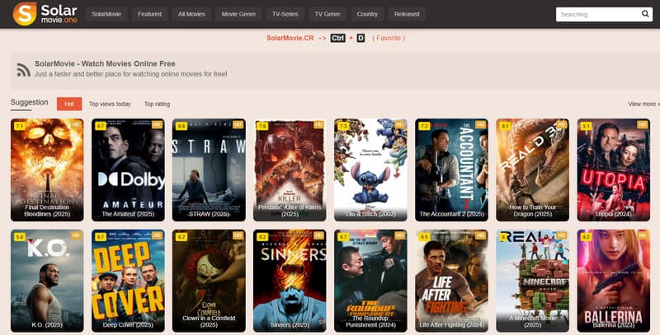Open Lilo & Stitch (2002) poster
Image resolution: width=660 pixels, height=335 pixels.
[370, 170]
